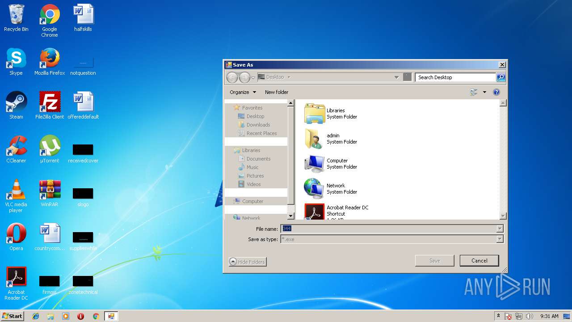Launch WinRAR desktop shortcut
The height and width of the screenshot is (322, 572).
(x=50, y=194)
